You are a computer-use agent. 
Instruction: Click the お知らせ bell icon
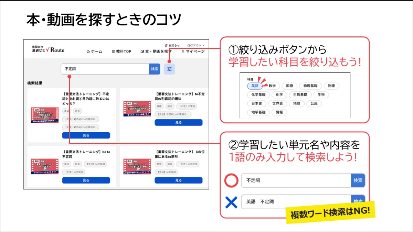pyautogui.click(x=166, y=45)
